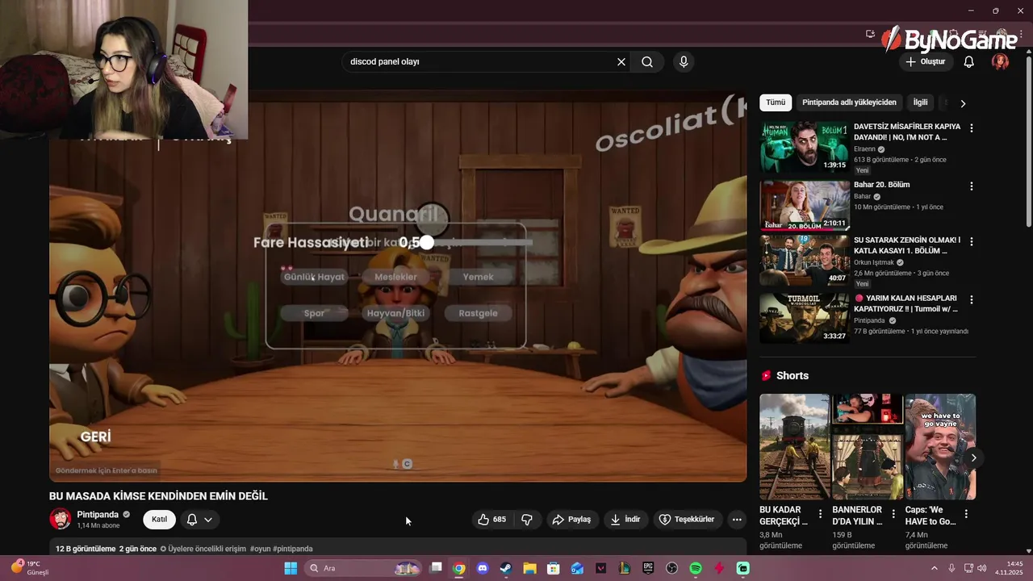The height and width of the screenshot is (581, 1033).
Task: Open Task View from the taskbar
Action: [436, 568]
